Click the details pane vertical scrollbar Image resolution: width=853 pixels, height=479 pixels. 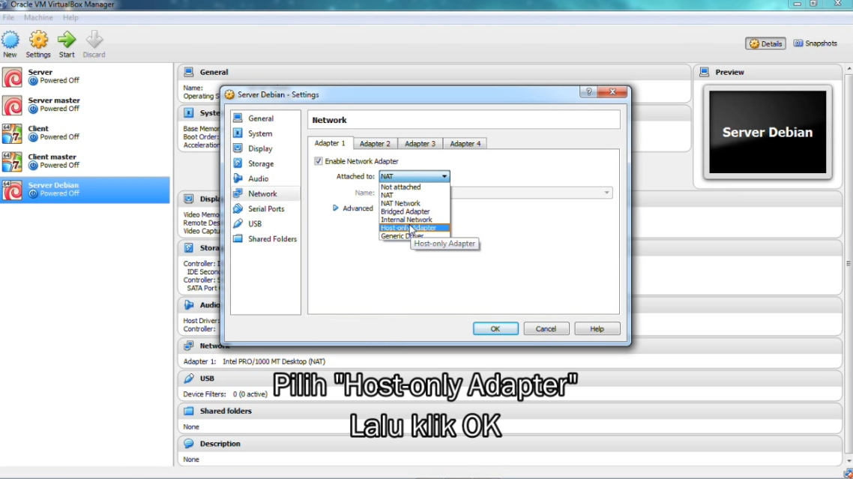click(x=849, y=264)
